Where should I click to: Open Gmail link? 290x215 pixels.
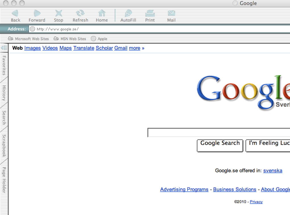point(121,48)
